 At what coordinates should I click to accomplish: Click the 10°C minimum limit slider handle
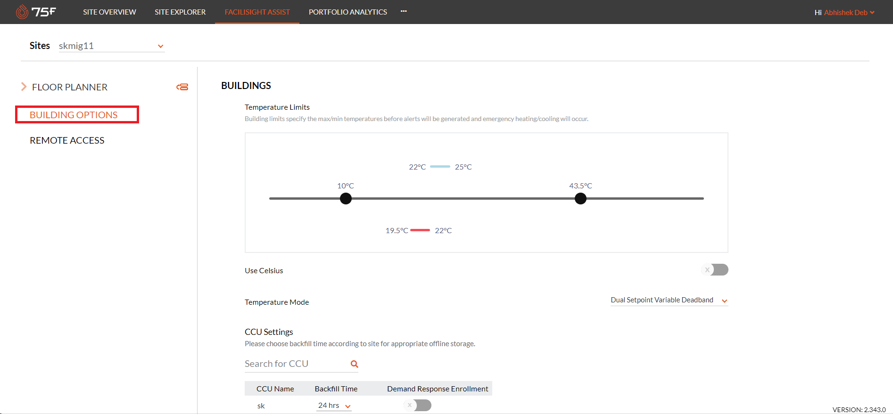click(x=346, y=199)
